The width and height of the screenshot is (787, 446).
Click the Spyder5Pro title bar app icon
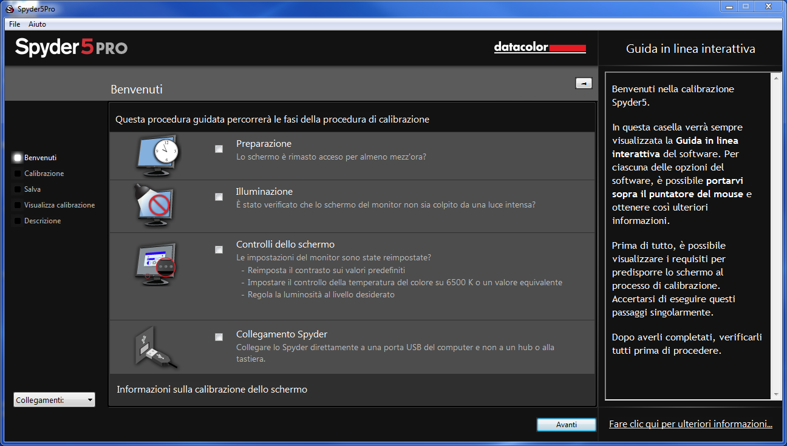point(9,10)
